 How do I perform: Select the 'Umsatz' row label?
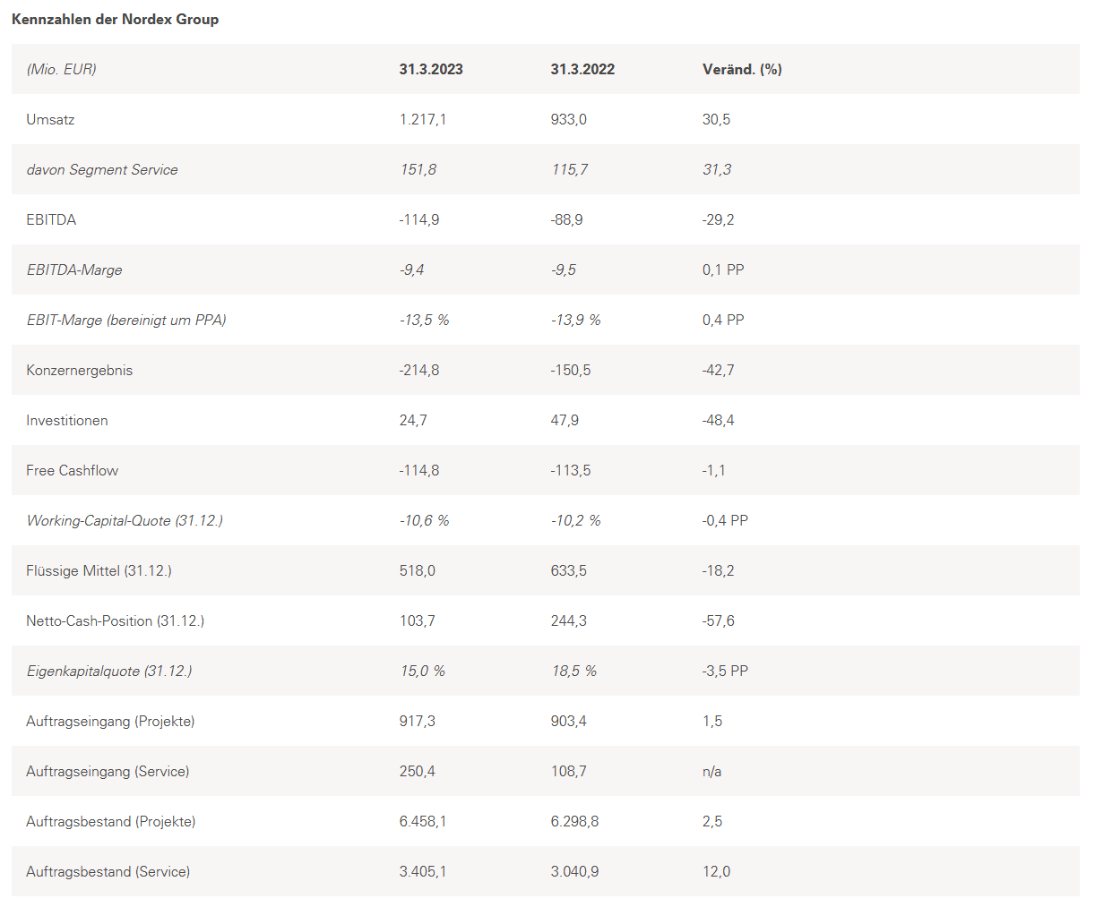point(50,119)
